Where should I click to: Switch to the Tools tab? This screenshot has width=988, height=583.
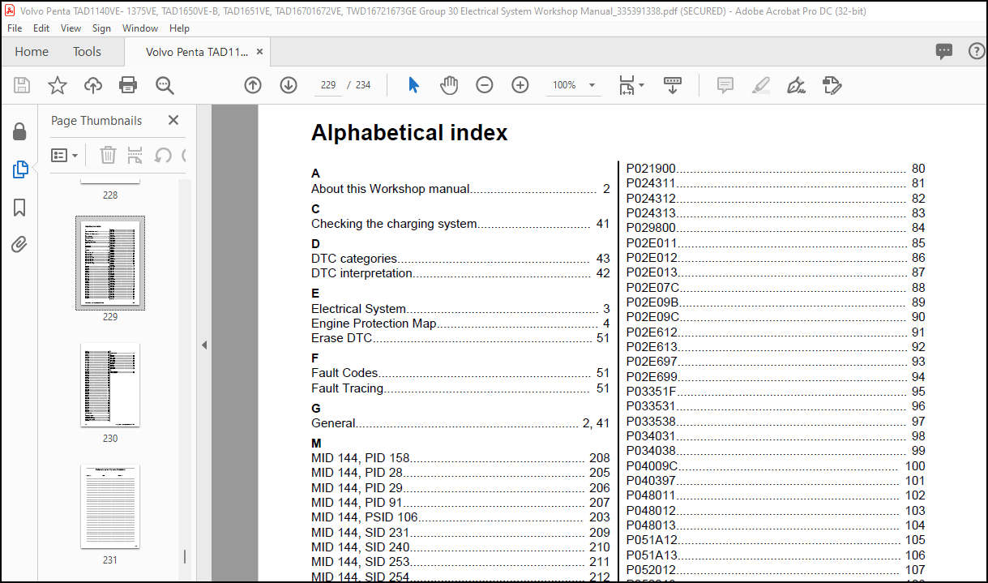point(87,52)
